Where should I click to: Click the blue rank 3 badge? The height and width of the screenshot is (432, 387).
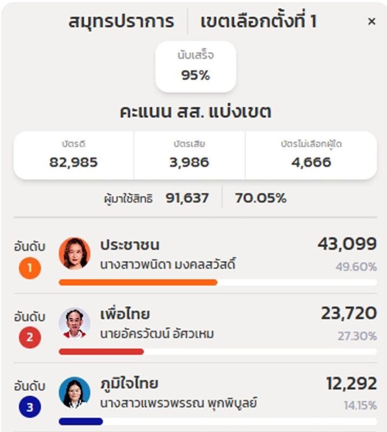[30, 408]
